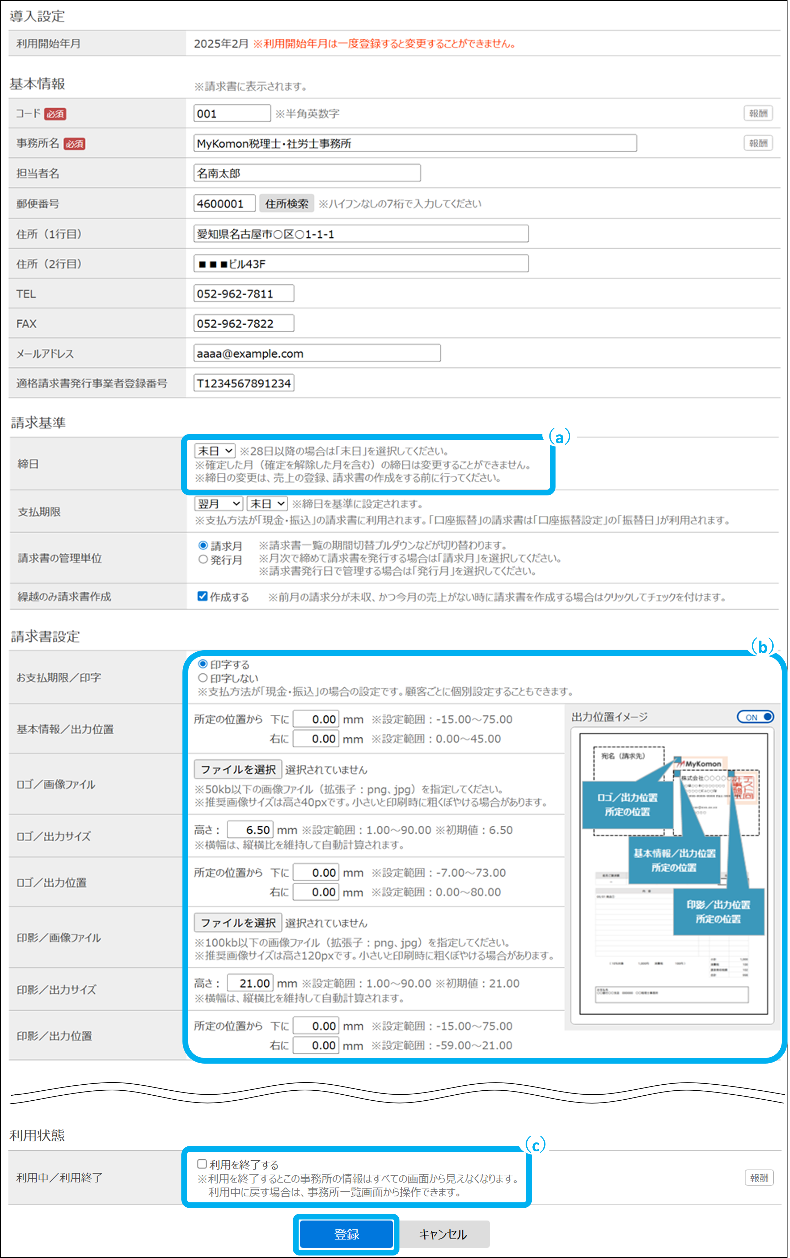Click ファイルを選択 for the logo image
Image resolution: width=790 pixels, height=1258 pixels.
point(238,769)
